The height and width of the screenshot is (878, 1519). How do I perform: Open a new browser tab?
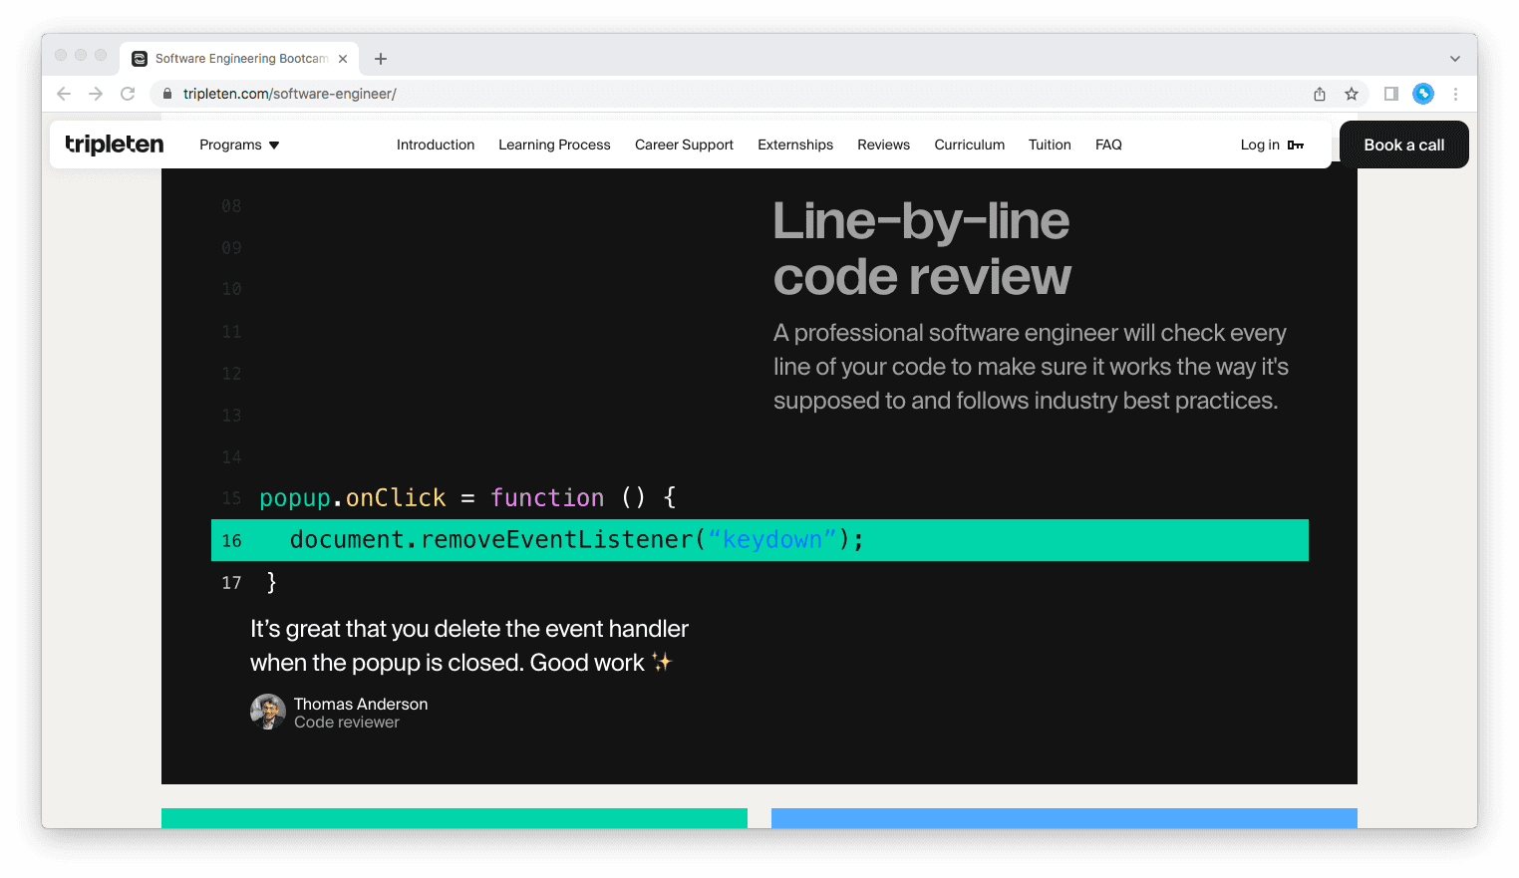pos(381,59)
